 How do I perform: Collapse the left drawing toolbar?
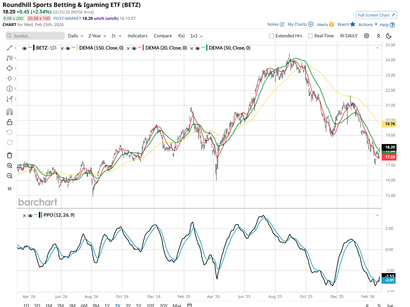[x=9, y=189]
